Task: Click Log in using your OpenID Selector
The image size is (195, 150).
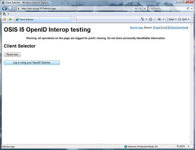Action: pos(32,63)
